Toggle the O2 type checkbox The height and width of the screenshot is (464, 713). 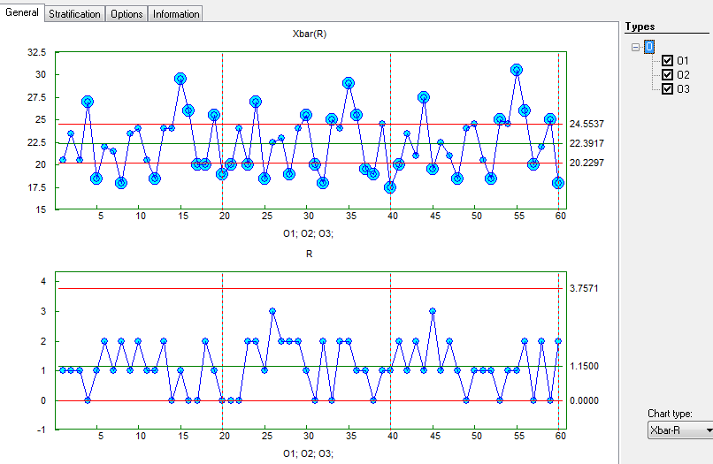pyautogui.click(x=668, y=75)
